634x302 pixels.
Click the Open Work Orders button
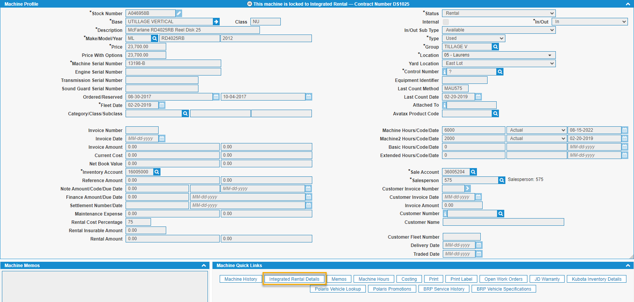point(503,279)
